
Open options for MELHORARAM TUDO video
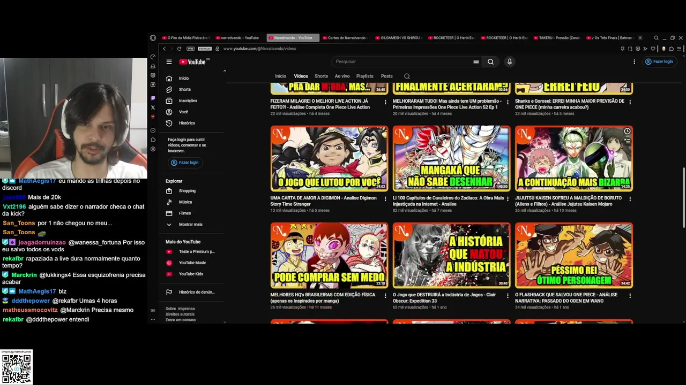pyautogui.click(x=508, y=102)
